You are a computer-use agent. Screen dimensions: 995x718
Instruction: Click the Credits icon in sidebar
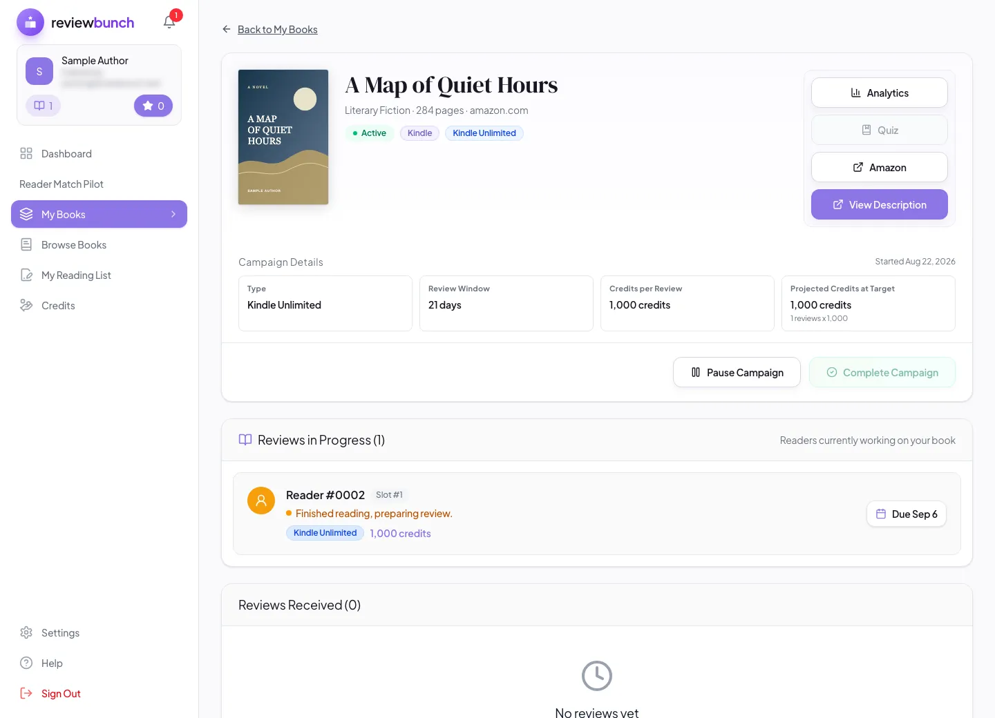click(26, 305)
